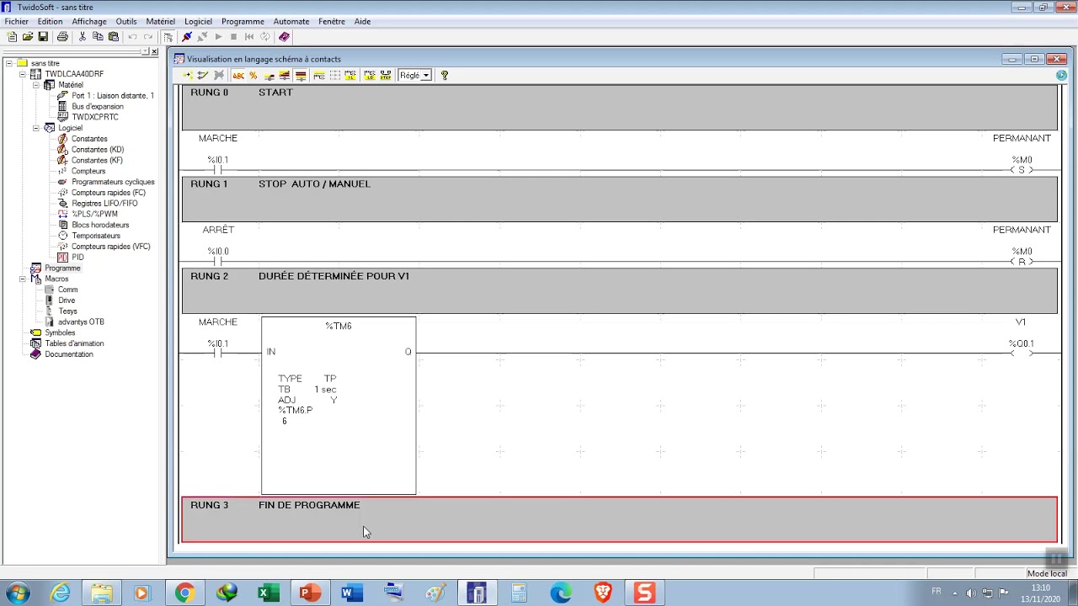
Task: Toggle the application browser tree icon
Action: coord(168,37)
